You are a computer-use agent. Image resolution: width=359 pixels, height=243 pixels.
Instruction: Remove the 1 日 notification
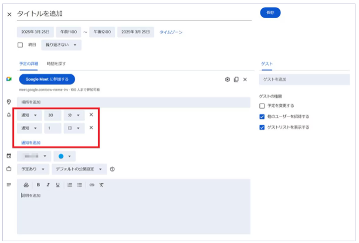[91, 128]
